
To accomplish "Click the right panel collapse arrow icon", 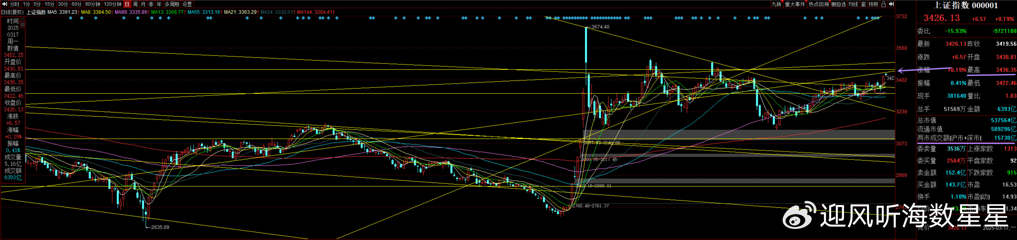I will 892,4.
